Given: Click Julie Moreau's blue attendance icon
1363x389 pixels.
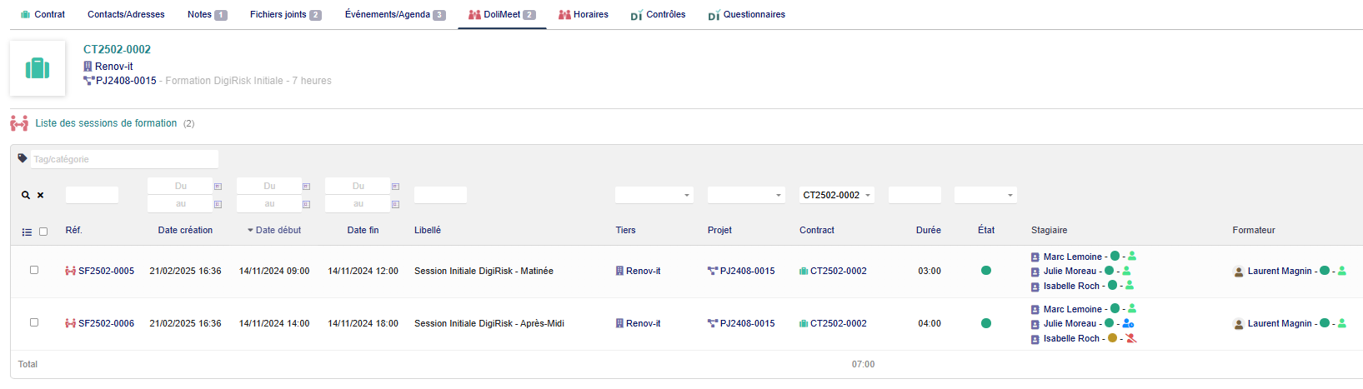Looking at the screenshot, I should point(1128,323).
